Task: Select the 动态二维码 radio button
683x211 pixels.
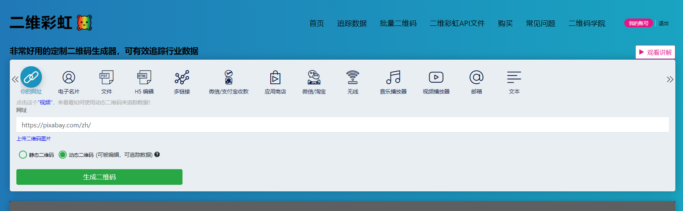Action: 63,155
